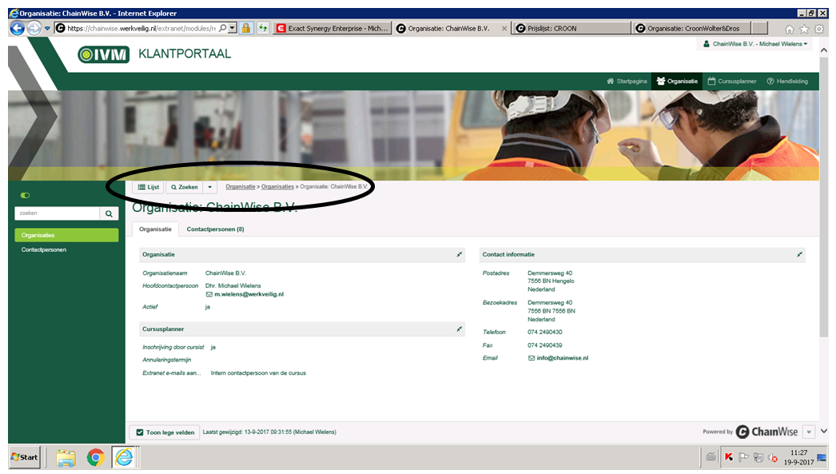Screen dimensions: 836x474
Task: Click the sidebar zoeken input field
Action: click(x=57, y=213)
